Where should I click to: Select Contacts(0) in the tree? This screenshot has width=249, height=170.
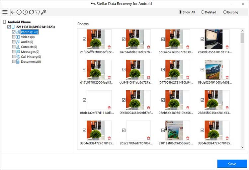click(x=29, y=47)
